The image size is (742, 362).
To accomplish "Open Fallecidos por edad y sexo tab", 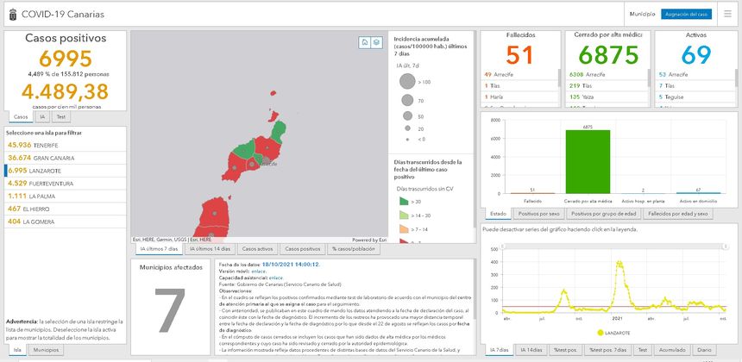I will (677, 213).
